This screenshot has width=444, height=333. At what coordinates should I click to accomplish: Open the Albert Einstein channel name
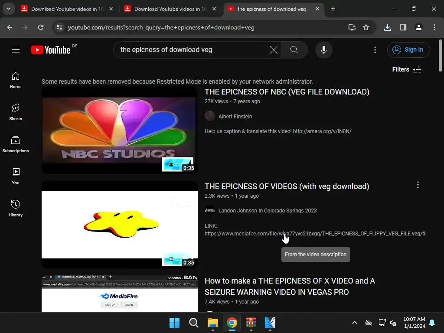pos(235,116)
